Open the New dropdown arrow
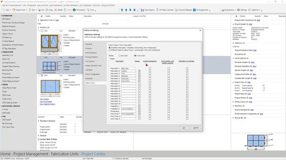 click(11, 10)
